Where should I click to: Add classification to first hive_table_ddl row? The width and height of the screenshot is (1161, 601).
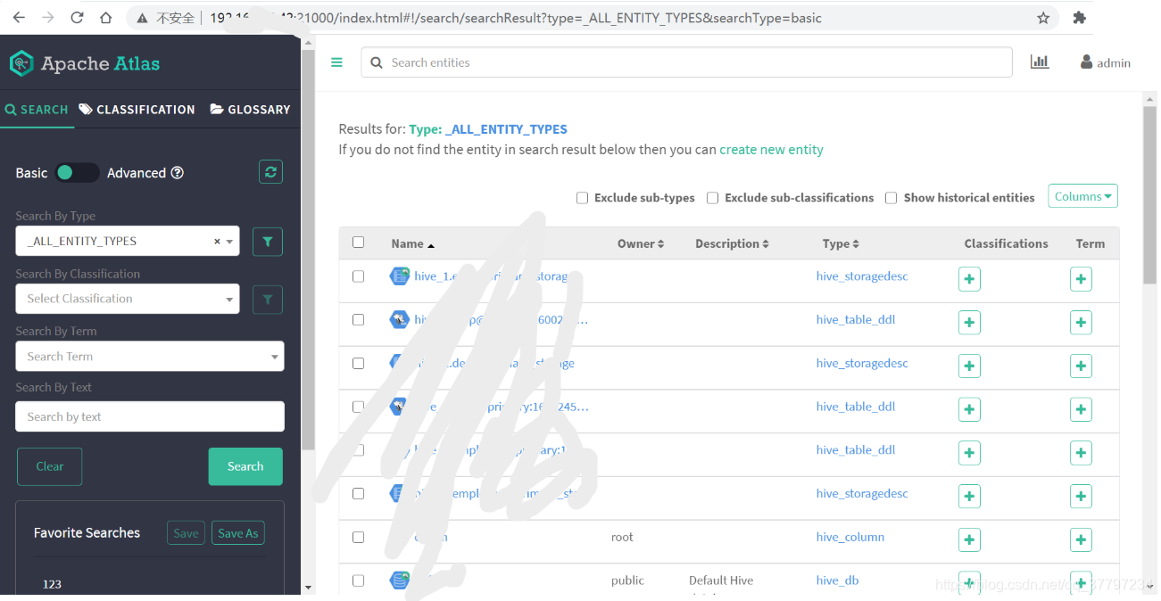click(x=969, y=322)
